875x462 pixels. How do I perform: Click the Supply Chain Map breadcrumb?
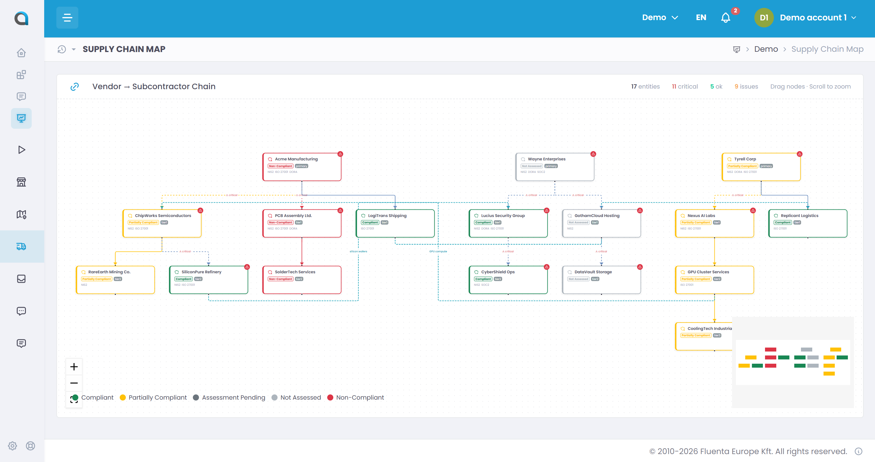tap(827, 49)
